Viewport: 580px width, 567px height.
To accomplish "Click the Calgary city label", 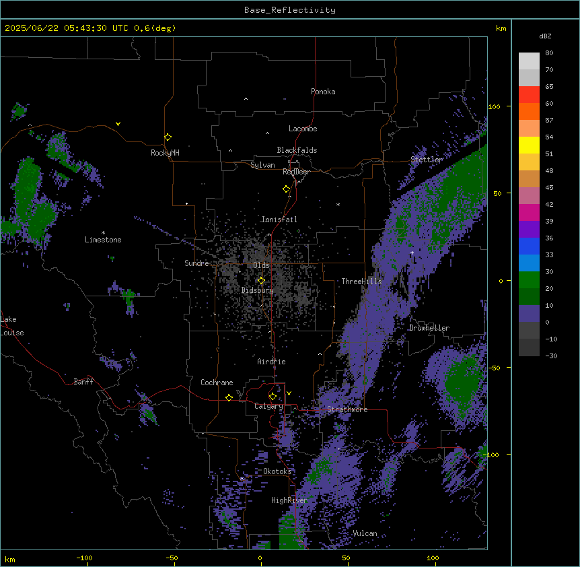I will [x=268, y=406].
